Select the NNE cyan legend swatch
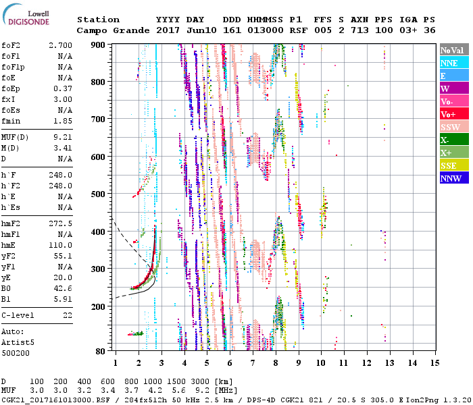Screen dimensions: 473x405 coord(454,63)
